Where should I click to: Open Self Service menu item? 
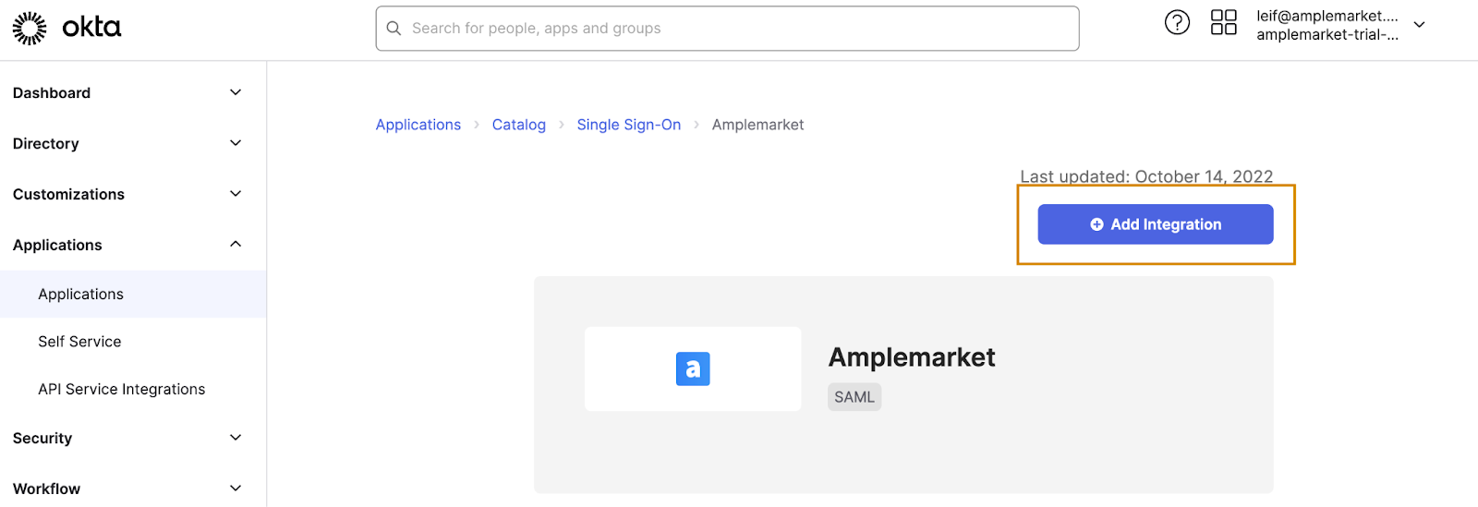(x=79, y=342)
